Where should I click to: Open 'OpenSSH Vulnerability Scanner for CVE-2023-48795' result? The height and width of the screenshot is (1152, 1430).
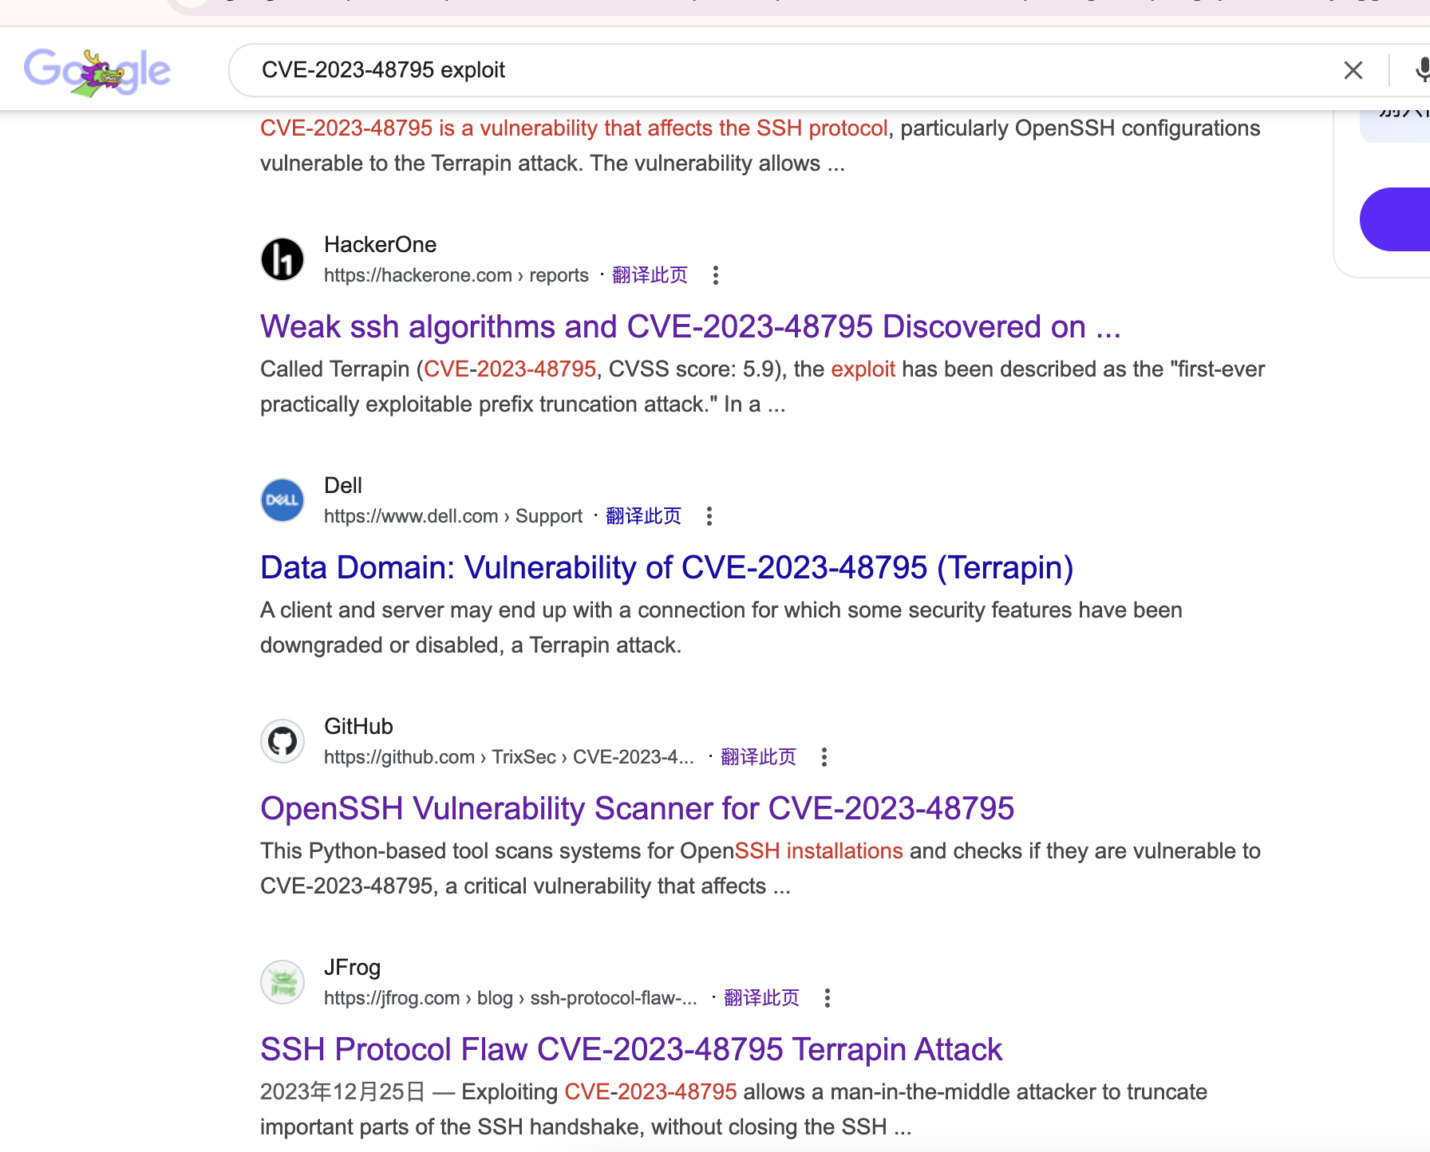click(637, 809)
